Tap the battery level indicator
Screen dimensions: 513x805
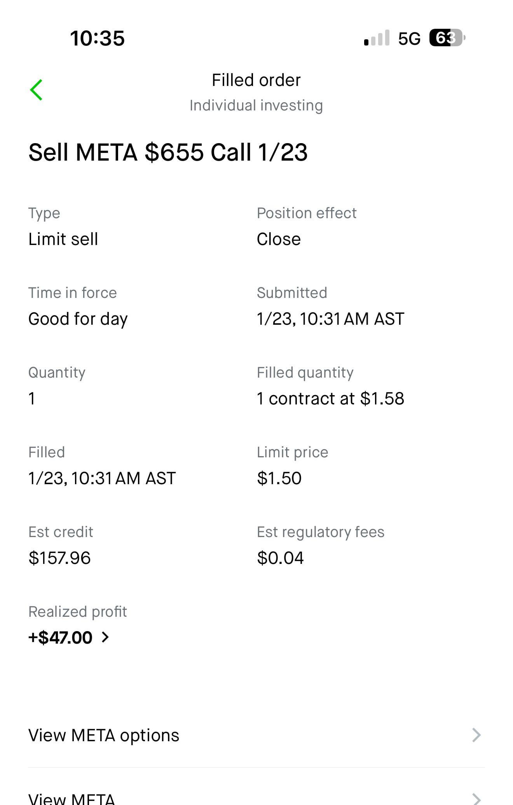[x=447, y=38]
